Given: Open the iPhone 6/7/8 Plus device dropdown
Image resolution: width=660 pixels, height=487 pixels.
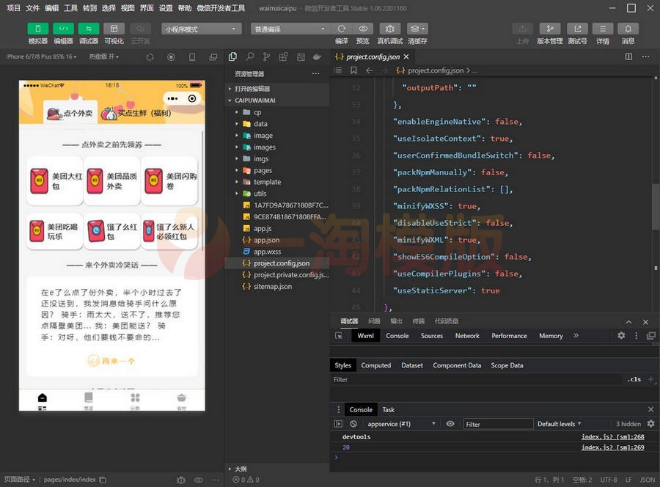Looking at the screenshot, I should 41,56.
